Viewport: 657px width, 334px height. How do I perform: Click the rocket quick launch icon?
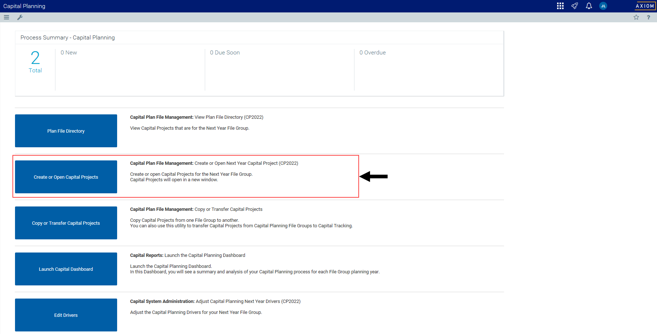tap(575, 6)
